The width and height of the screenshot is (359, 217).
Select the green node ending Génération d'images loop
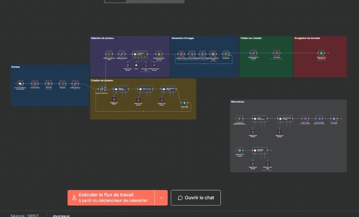tap(226, 54)
